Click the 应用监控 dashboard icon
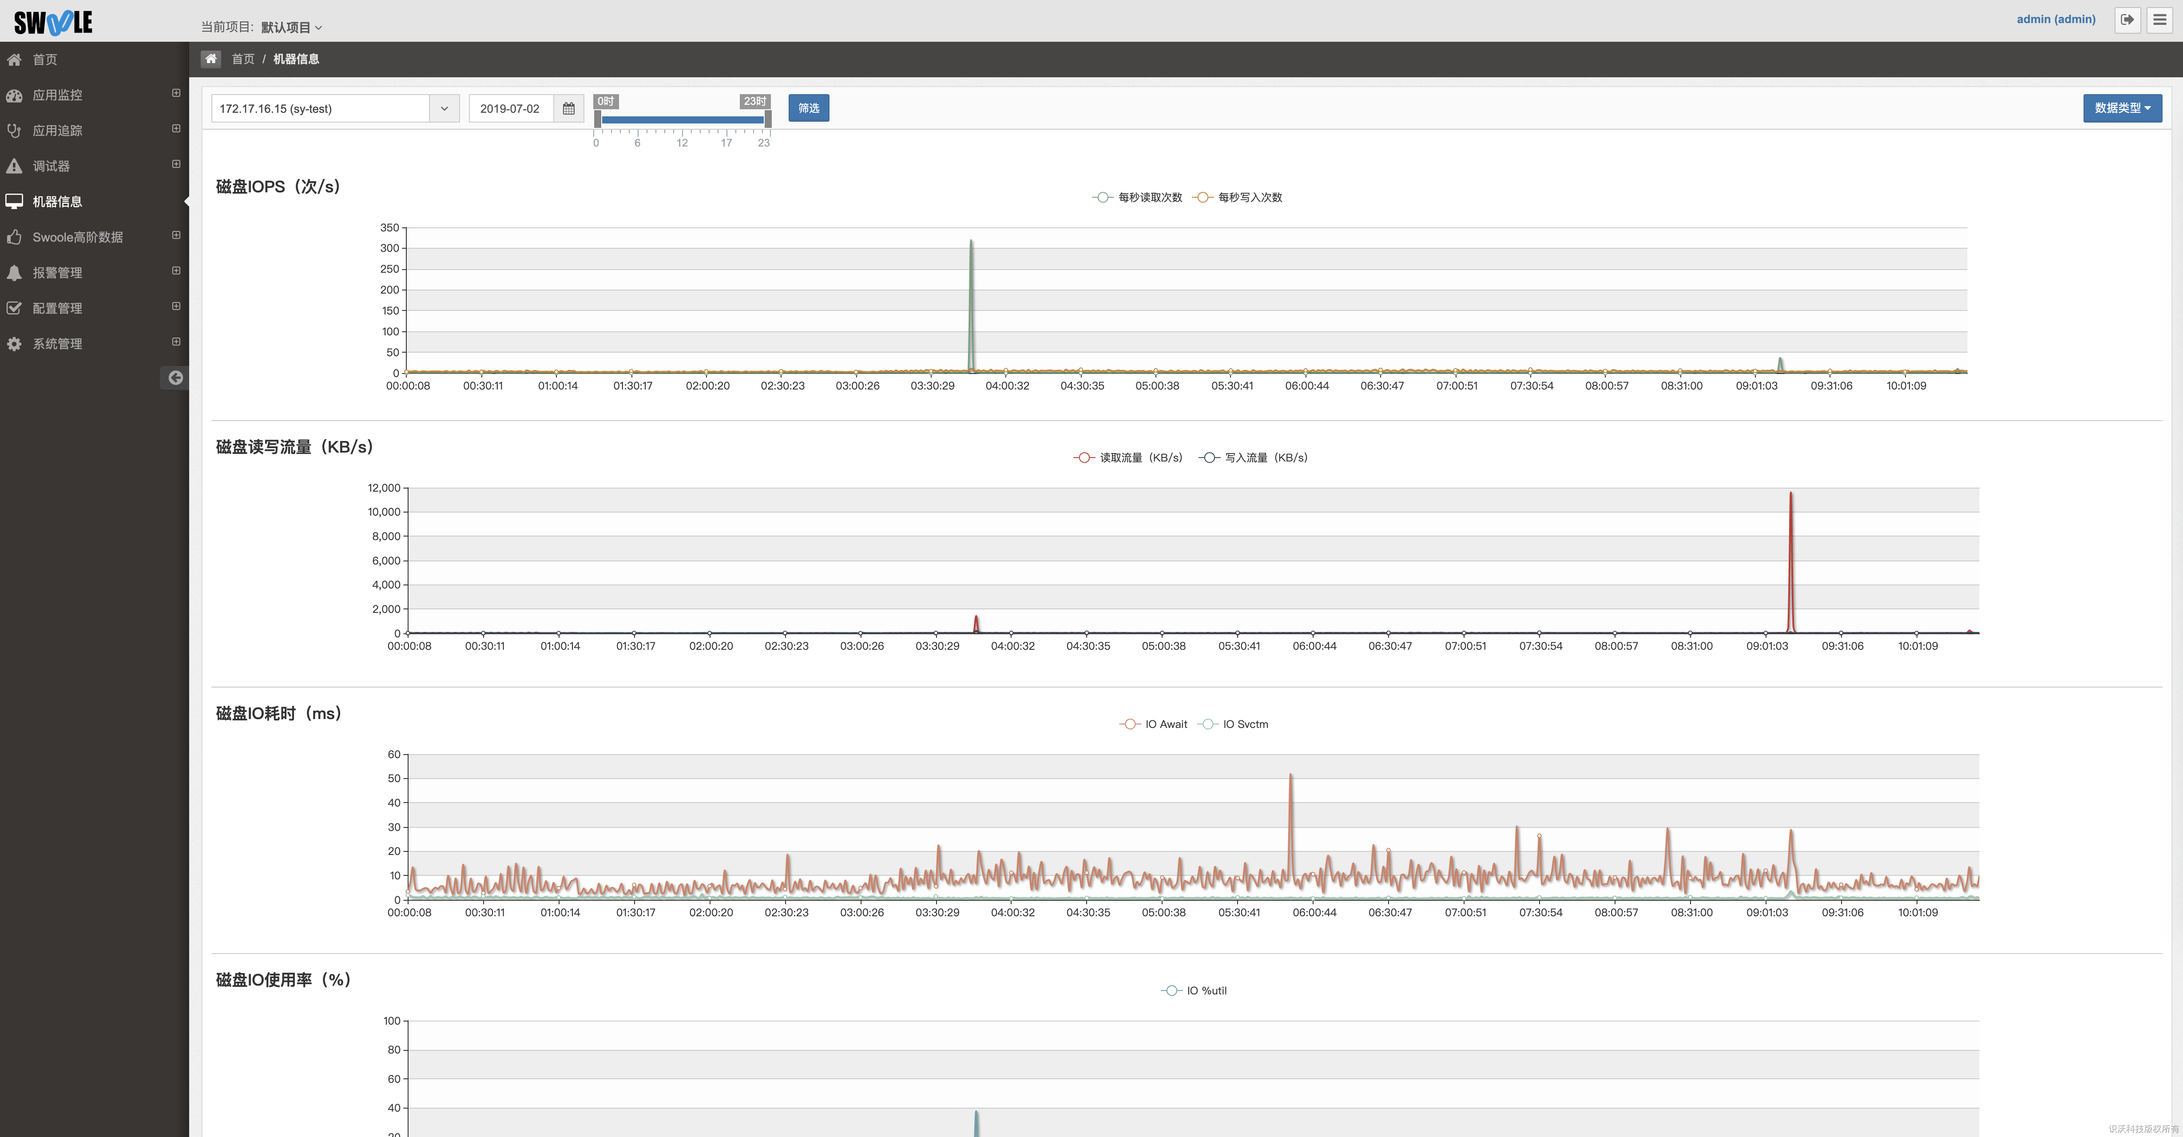The image size is (2183, 1137). [14, 95]
